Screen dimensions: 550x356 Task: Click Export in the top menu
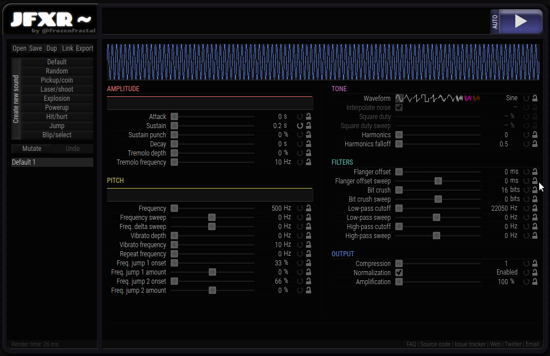(x=84, y=48)
